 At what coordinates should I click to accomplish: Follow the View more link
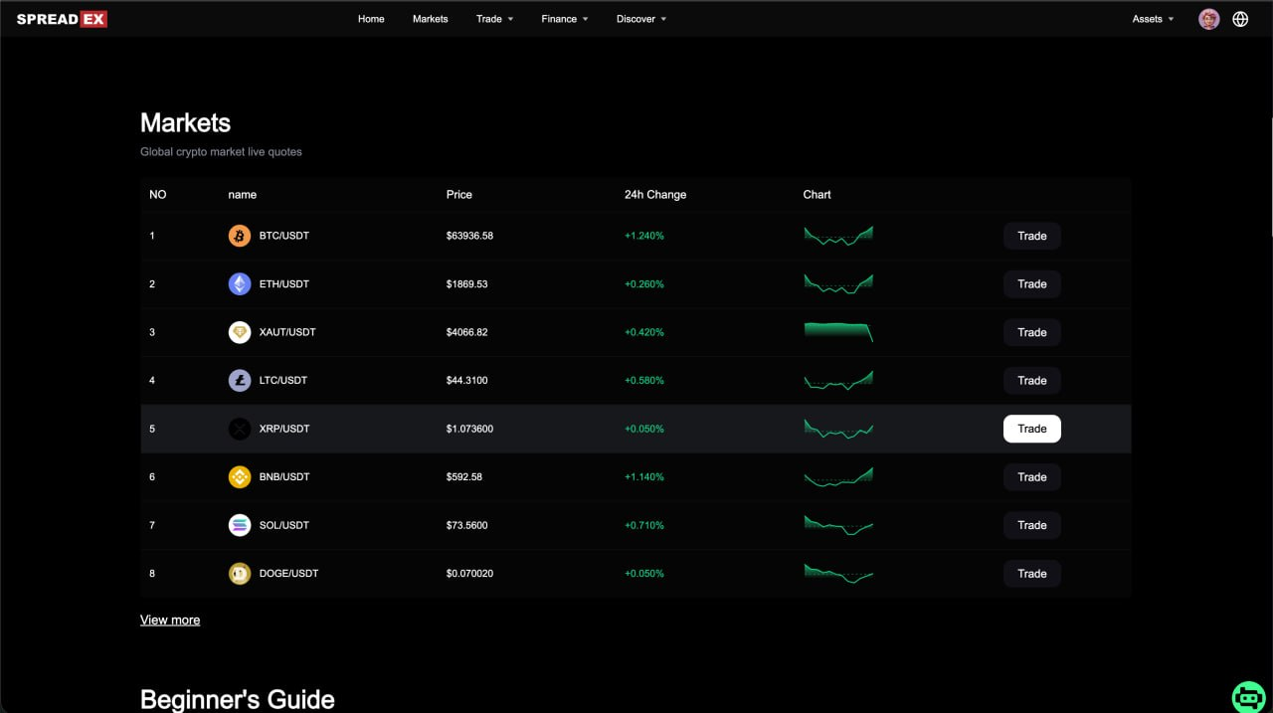click(x=170, y=620)
